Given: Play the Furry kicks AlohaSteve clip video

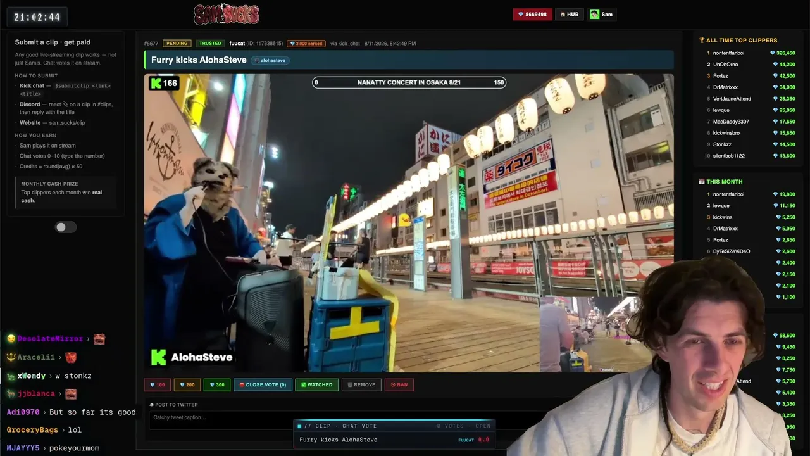Looking at the screenshot, I should click(409, 223).
